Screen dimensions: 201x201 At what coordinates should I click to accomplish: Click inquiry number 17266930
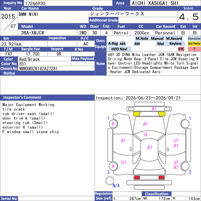[x=35, y=3]
